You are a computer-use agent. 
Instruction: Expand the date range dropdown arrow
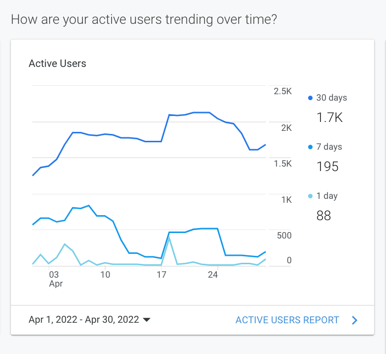[146, 320]
